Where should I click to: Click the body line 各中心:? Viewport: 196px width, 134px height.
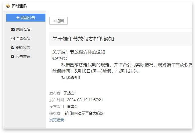tap(60, 58)
